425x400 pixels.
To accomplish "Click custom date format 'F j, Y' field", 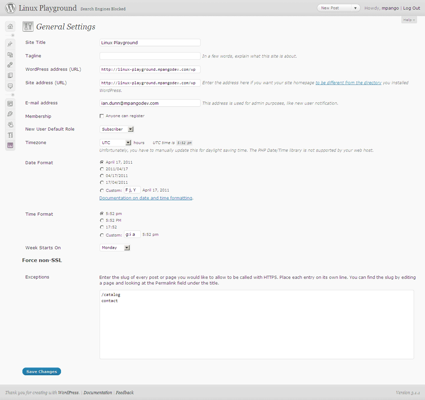I will point(132,190).
